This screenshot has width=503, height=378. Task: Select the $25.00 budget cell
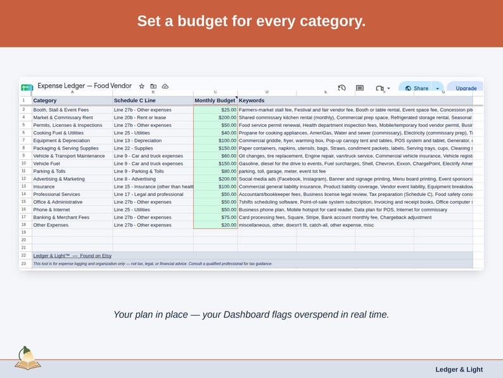215,110
